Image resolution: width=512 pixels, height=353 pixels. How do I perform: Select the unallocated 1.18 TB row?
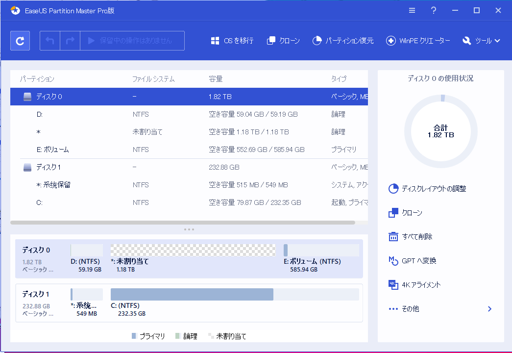pos(189,132)
